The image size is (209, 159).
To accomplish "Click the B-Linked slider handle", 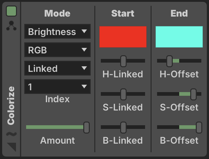I will [123, 127].
